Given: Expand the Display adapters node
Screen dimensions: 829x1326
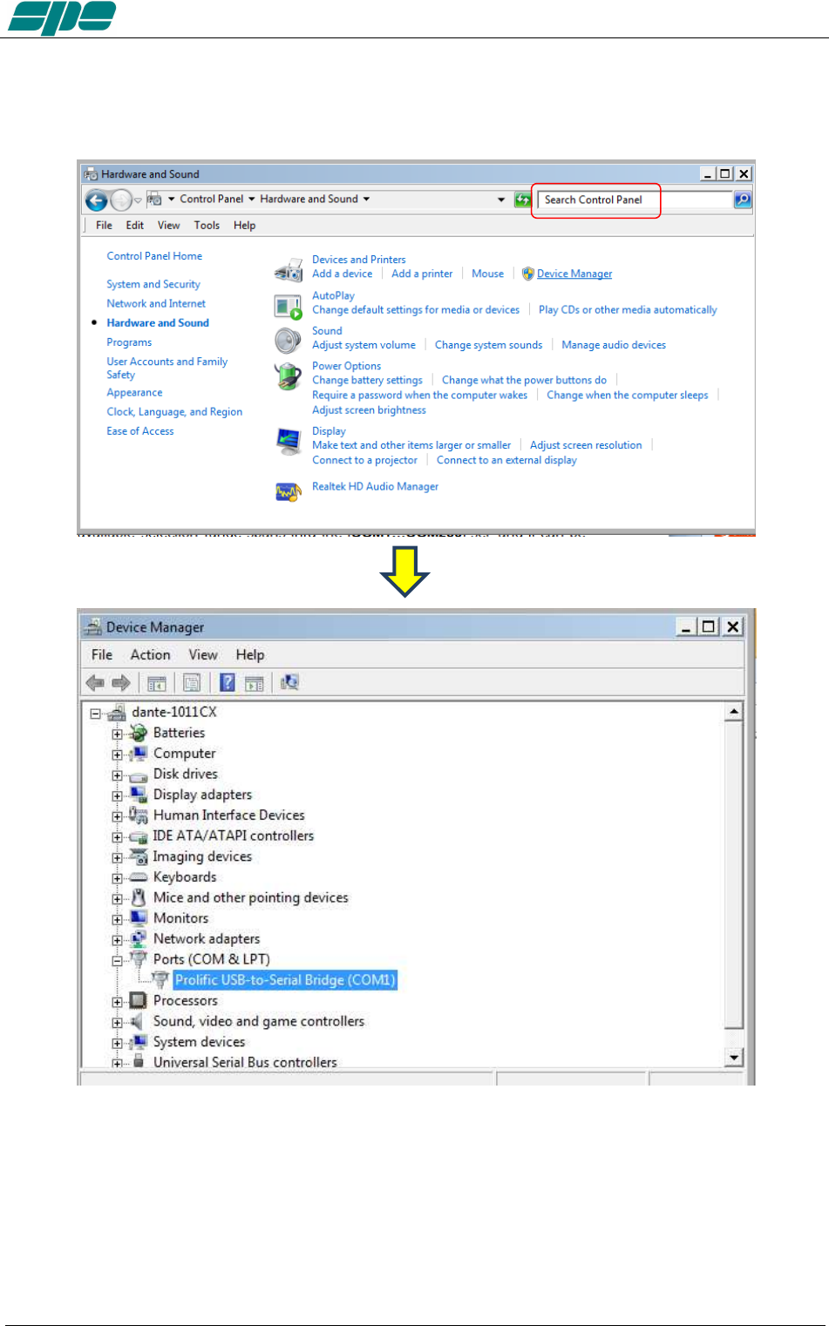Looking at the screenshot, I should [117, 796].
